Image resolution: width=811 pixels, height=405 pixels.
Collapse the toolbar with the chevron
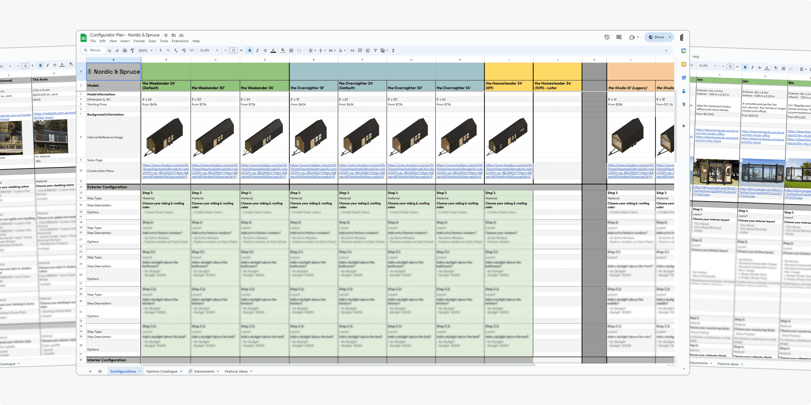[666, 51]
